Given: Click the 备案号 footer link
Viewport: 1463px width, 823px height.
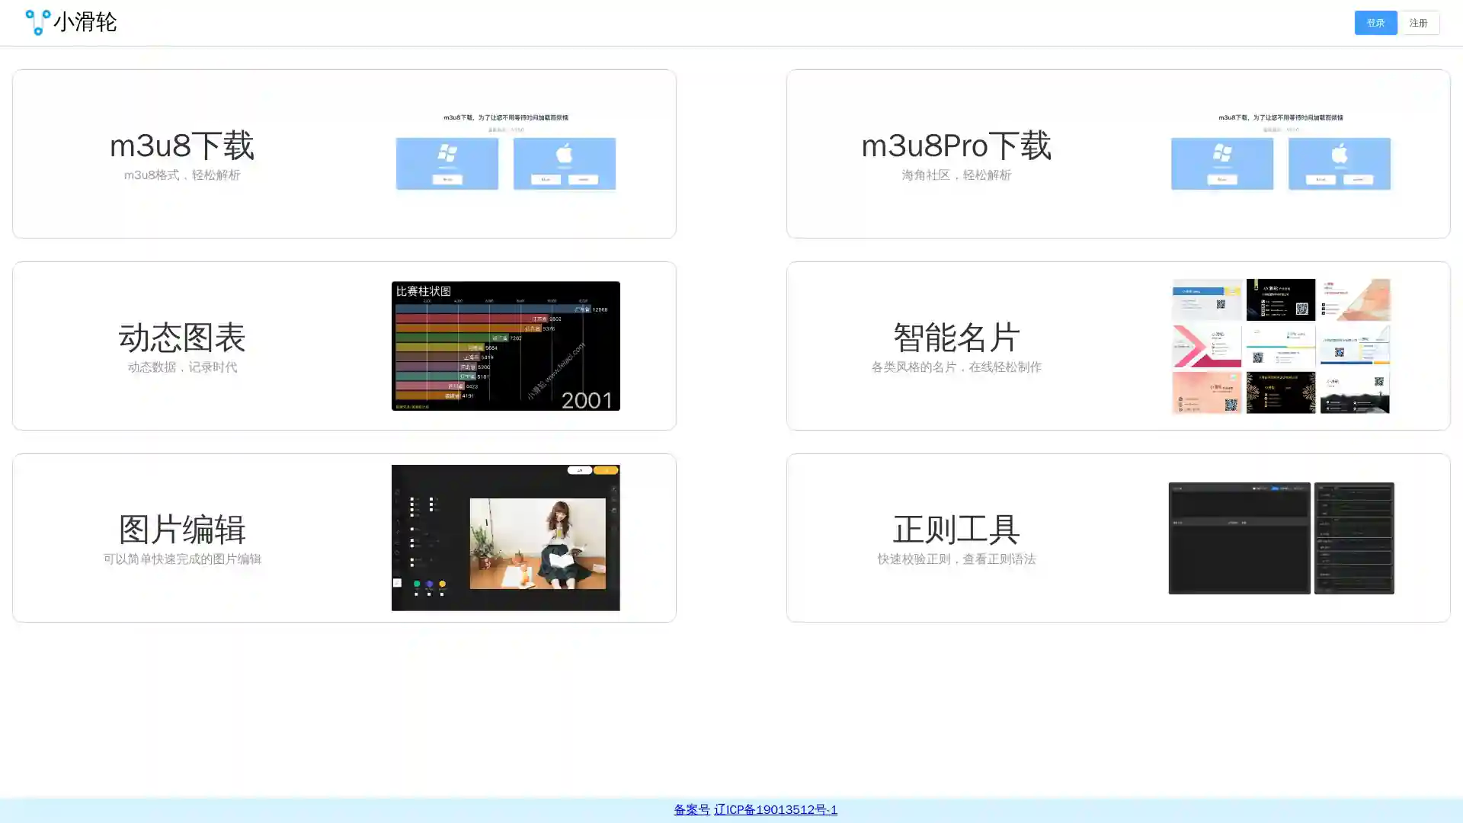Looking at the screenshot, I should tap(691, 809).
